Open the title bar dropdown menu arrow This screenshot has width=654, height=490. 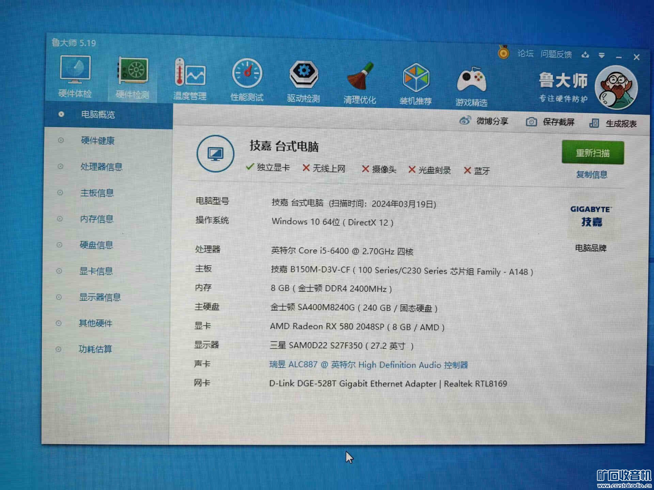tap(602, 55)
